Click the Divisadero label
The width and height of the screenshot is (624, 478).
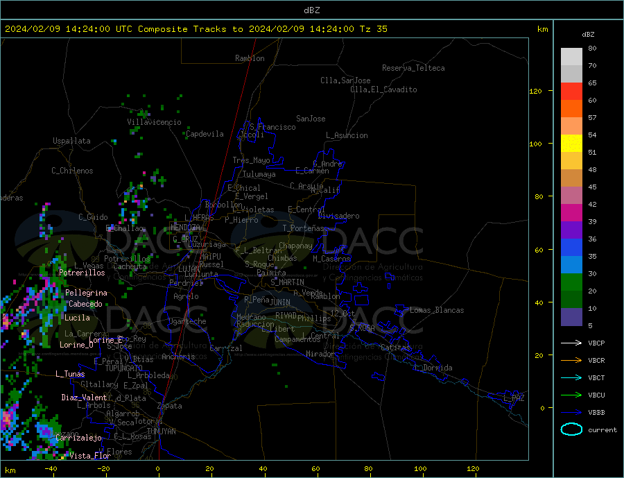[x=338, y=216]
